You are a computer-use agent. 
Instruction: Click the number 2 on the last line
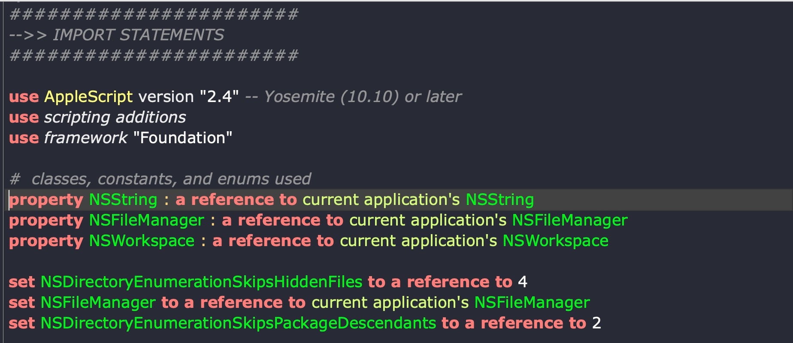(596, 323)
